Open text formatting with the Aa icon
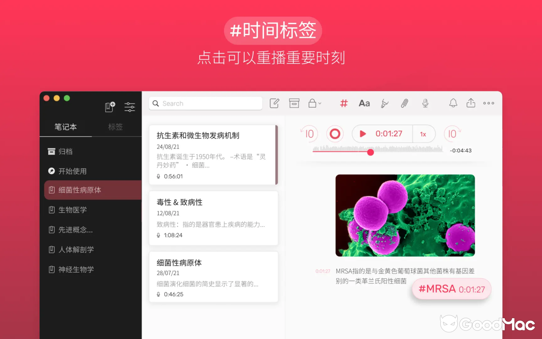 pos(364,103)
